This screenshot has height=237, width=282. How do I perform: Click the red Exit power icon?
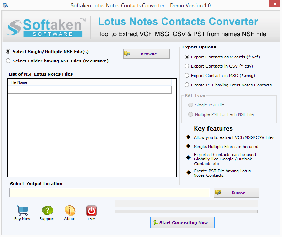(x=91, y=211)
